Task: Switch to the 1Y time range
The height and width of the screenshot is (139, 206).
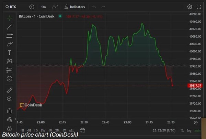Action: pyautogui.click(x=64, y=130)
